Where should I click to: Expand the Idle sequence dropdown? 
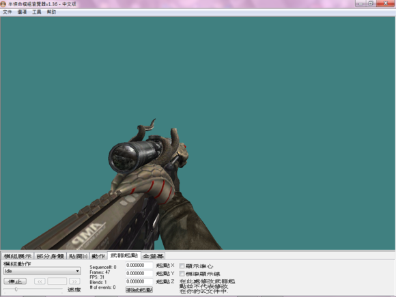click(42, 271)
